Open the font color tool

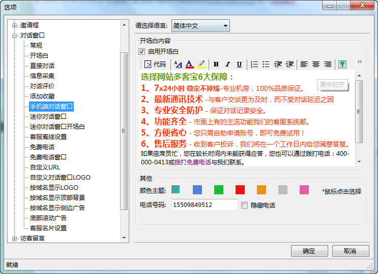189,64
